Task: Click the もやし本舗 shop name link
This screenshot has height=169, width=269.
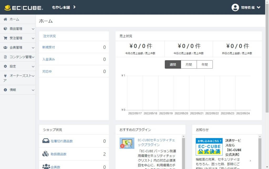Action: (x=61, y=7)
